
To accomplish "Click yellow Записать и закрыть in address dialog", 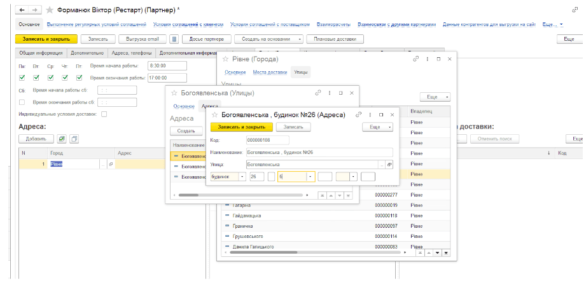I will pyautogui.click(x=241, y=127).
